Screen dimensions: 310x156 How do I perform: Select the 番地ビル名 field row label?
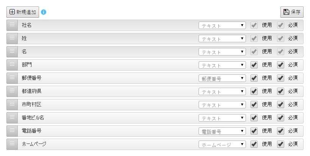pos(33,117)
